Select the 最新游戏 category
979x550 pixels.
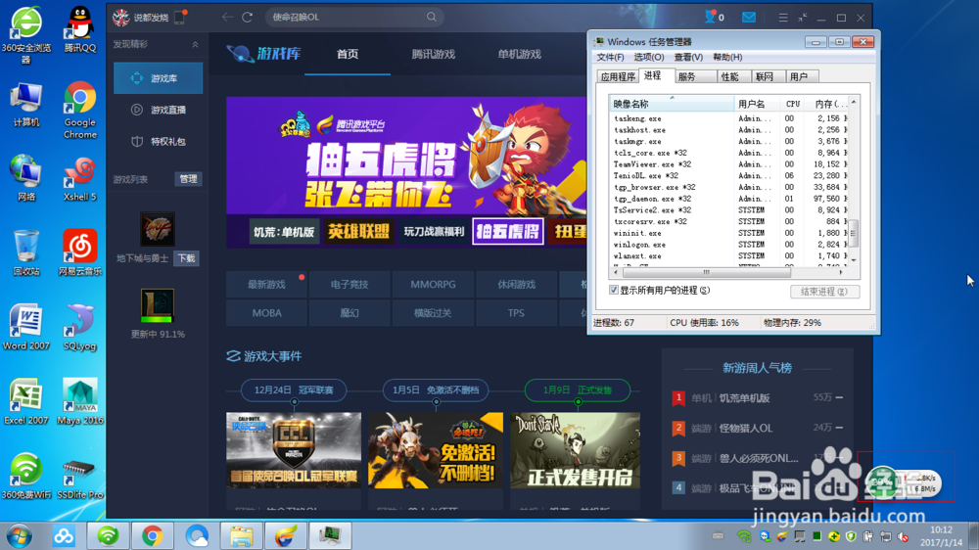tap(266, 284)
